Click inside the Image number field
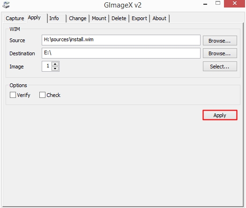Image resolution: width=246 pixels, height=208 pixels. point(47,66)
